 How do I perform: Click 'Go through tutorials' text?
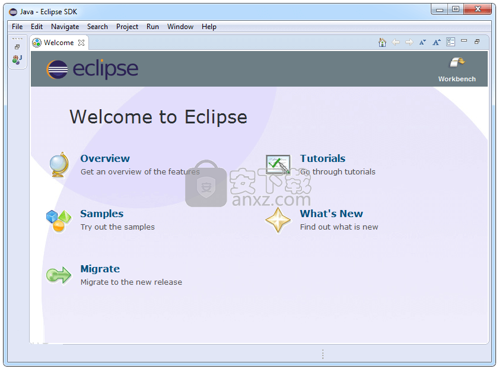pyautogui.click(x=338, y=172)
